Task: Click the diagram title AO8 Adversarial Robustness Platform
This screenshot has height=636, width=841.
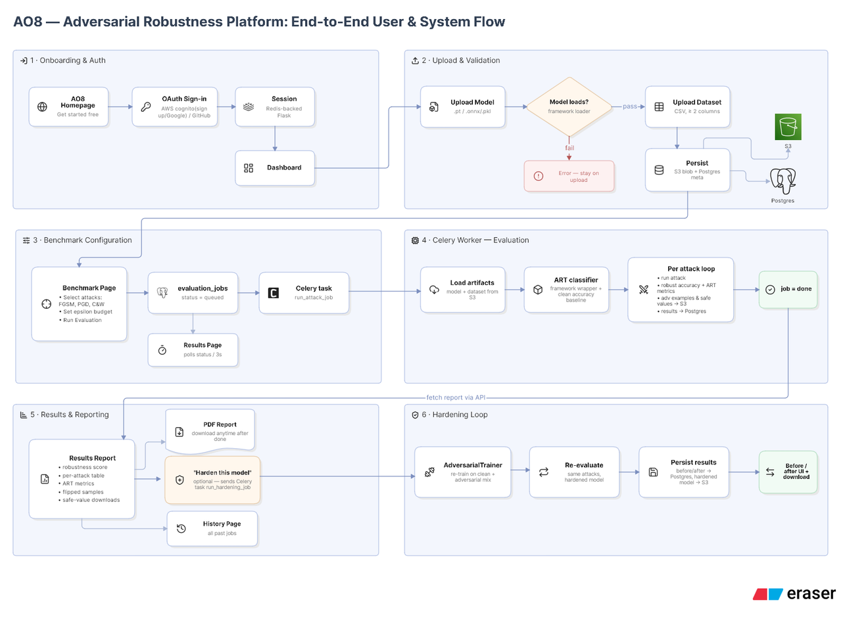Action: click(259, 22)
